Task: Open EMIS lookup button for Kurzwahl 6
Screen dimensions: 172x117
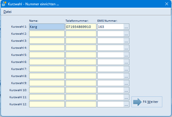Action: click(x=126, y=62)
